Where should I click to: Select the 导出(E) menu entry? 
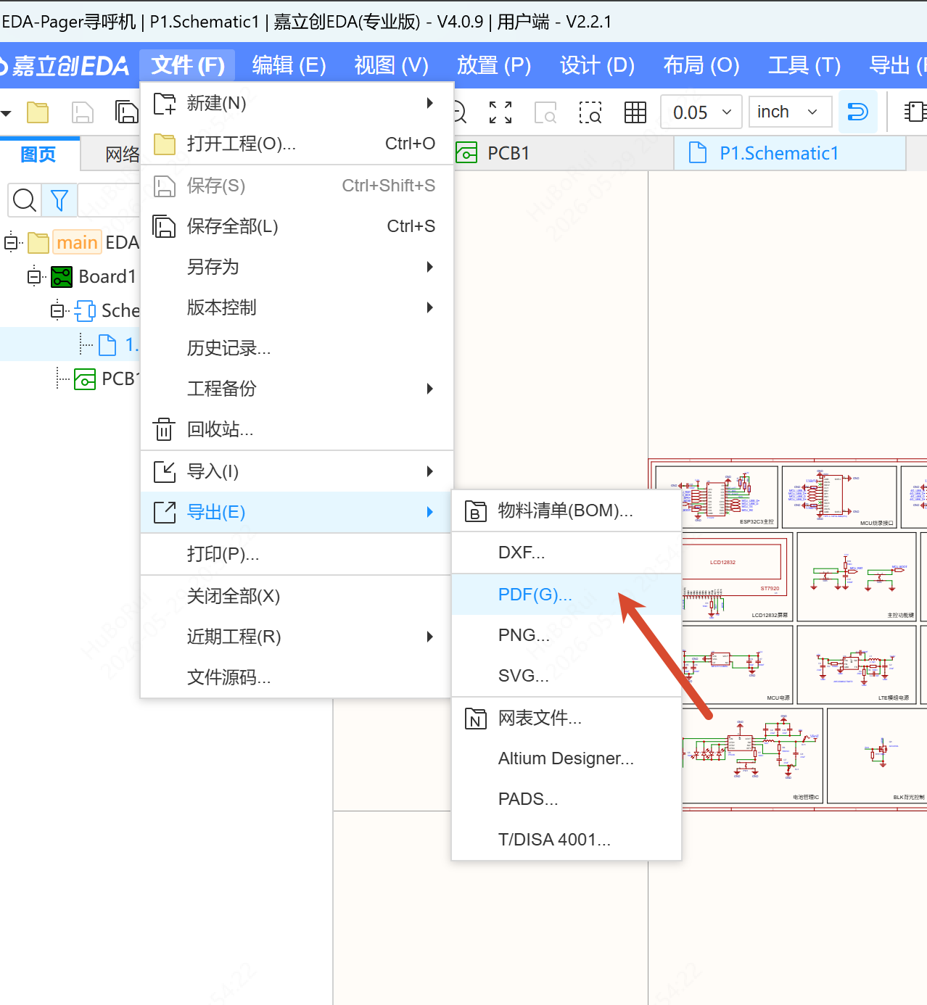pyautogui.click(x=297, y=512)
